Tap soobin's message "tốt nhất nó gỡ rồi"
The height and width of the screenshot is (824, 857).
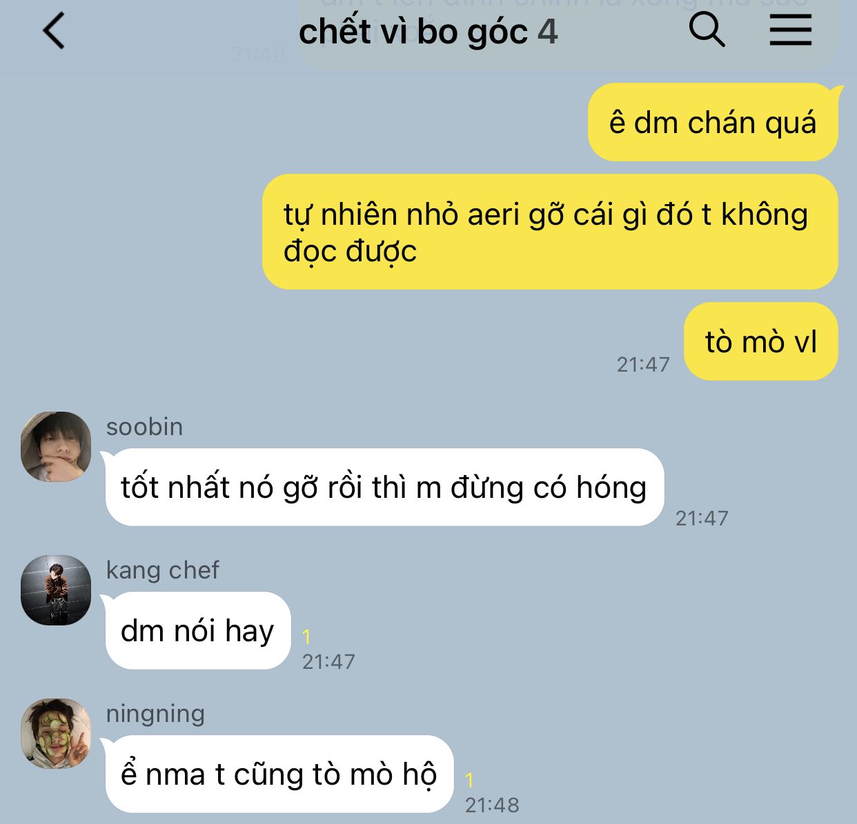384,487
